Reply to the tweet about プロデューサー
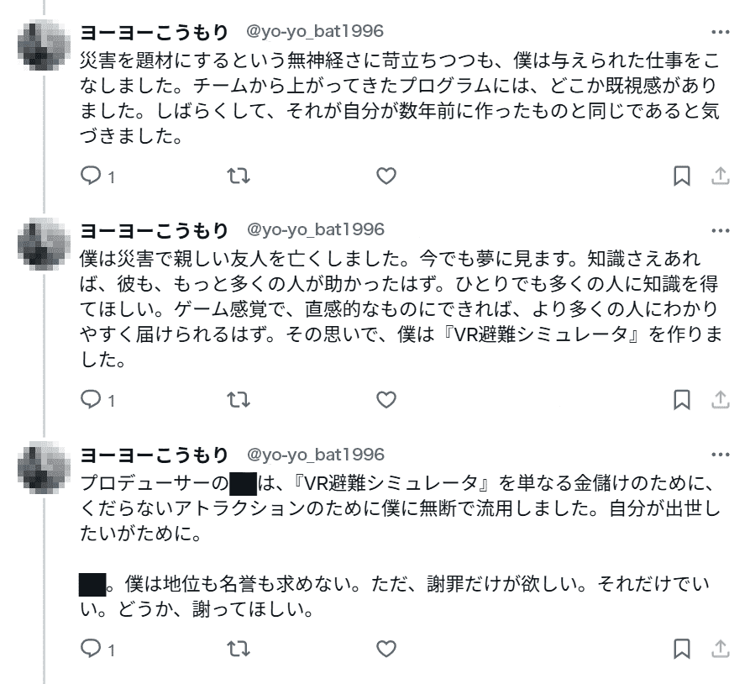The height and width of the screenshot is (684, 750). 90,648
